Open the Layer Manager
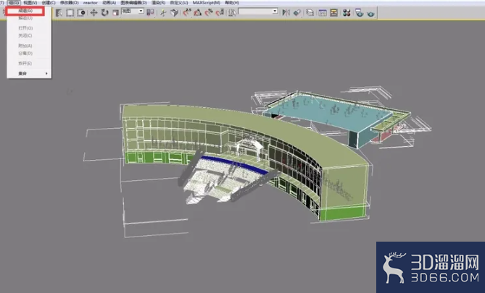This screenshot has width=485, height=293. pyautogui.click(x=310, y=12)
